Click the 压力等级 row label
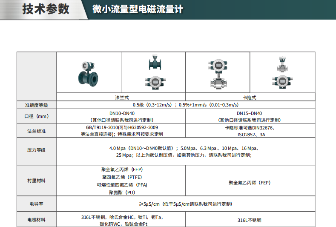The image size is (336, 227). (37, 150)
